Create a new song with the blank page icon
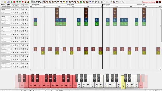 (2, 2)
